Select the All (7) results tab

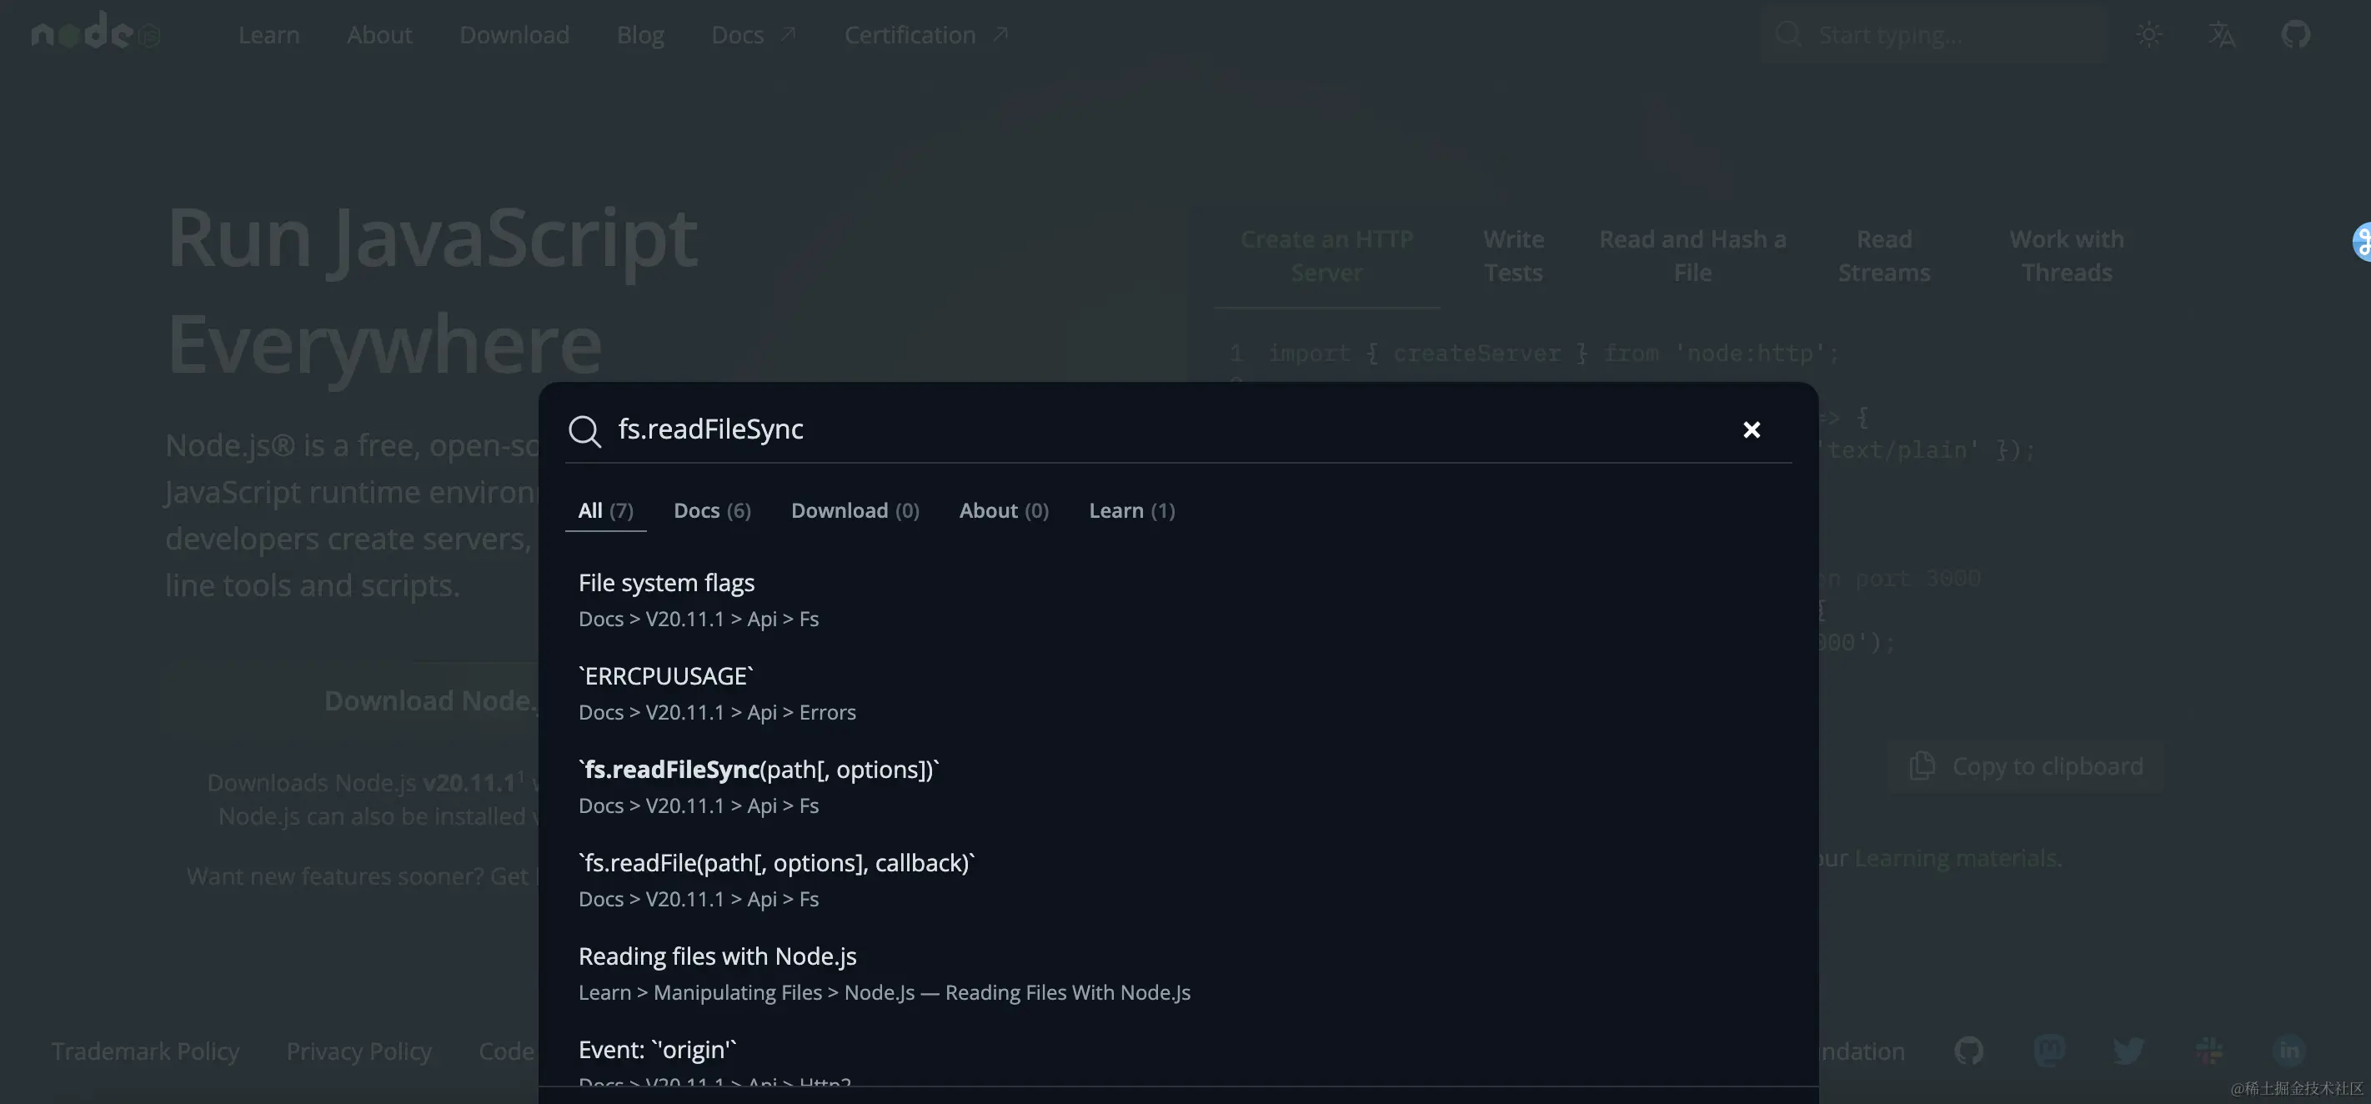coord(605,510)
